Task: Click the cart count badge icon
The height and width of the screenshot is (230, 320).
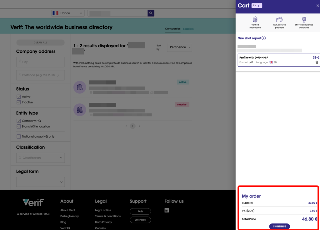Action: (x=257, y=6)
